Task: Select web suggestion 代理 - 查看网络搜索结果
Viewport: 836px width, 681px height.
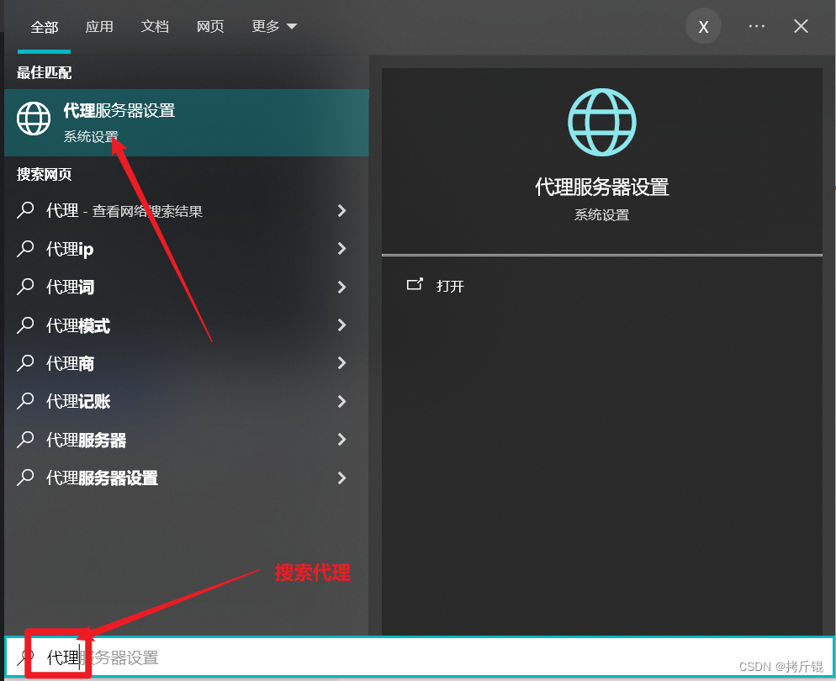Action: coord(187,211)
